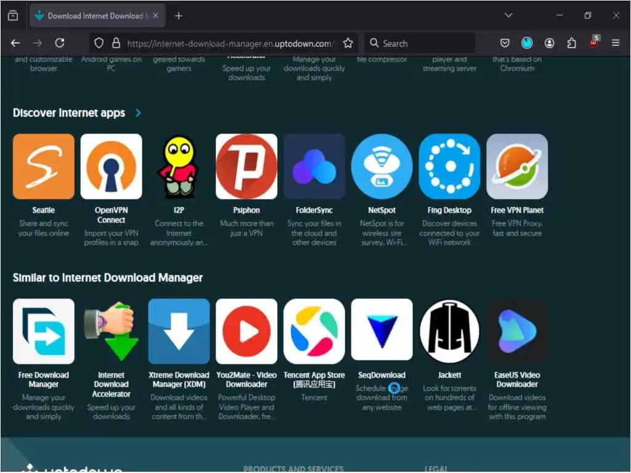The height and width of the screenshot is (473, 631).
Task: Open the Jackett app icon
Action: click(449, 331)
